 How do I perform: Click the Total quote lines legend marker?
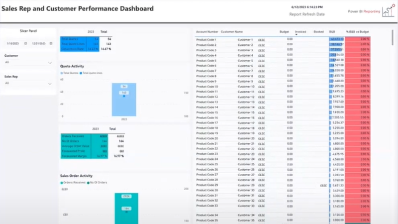pyautogui.click(x=81, y=73)
